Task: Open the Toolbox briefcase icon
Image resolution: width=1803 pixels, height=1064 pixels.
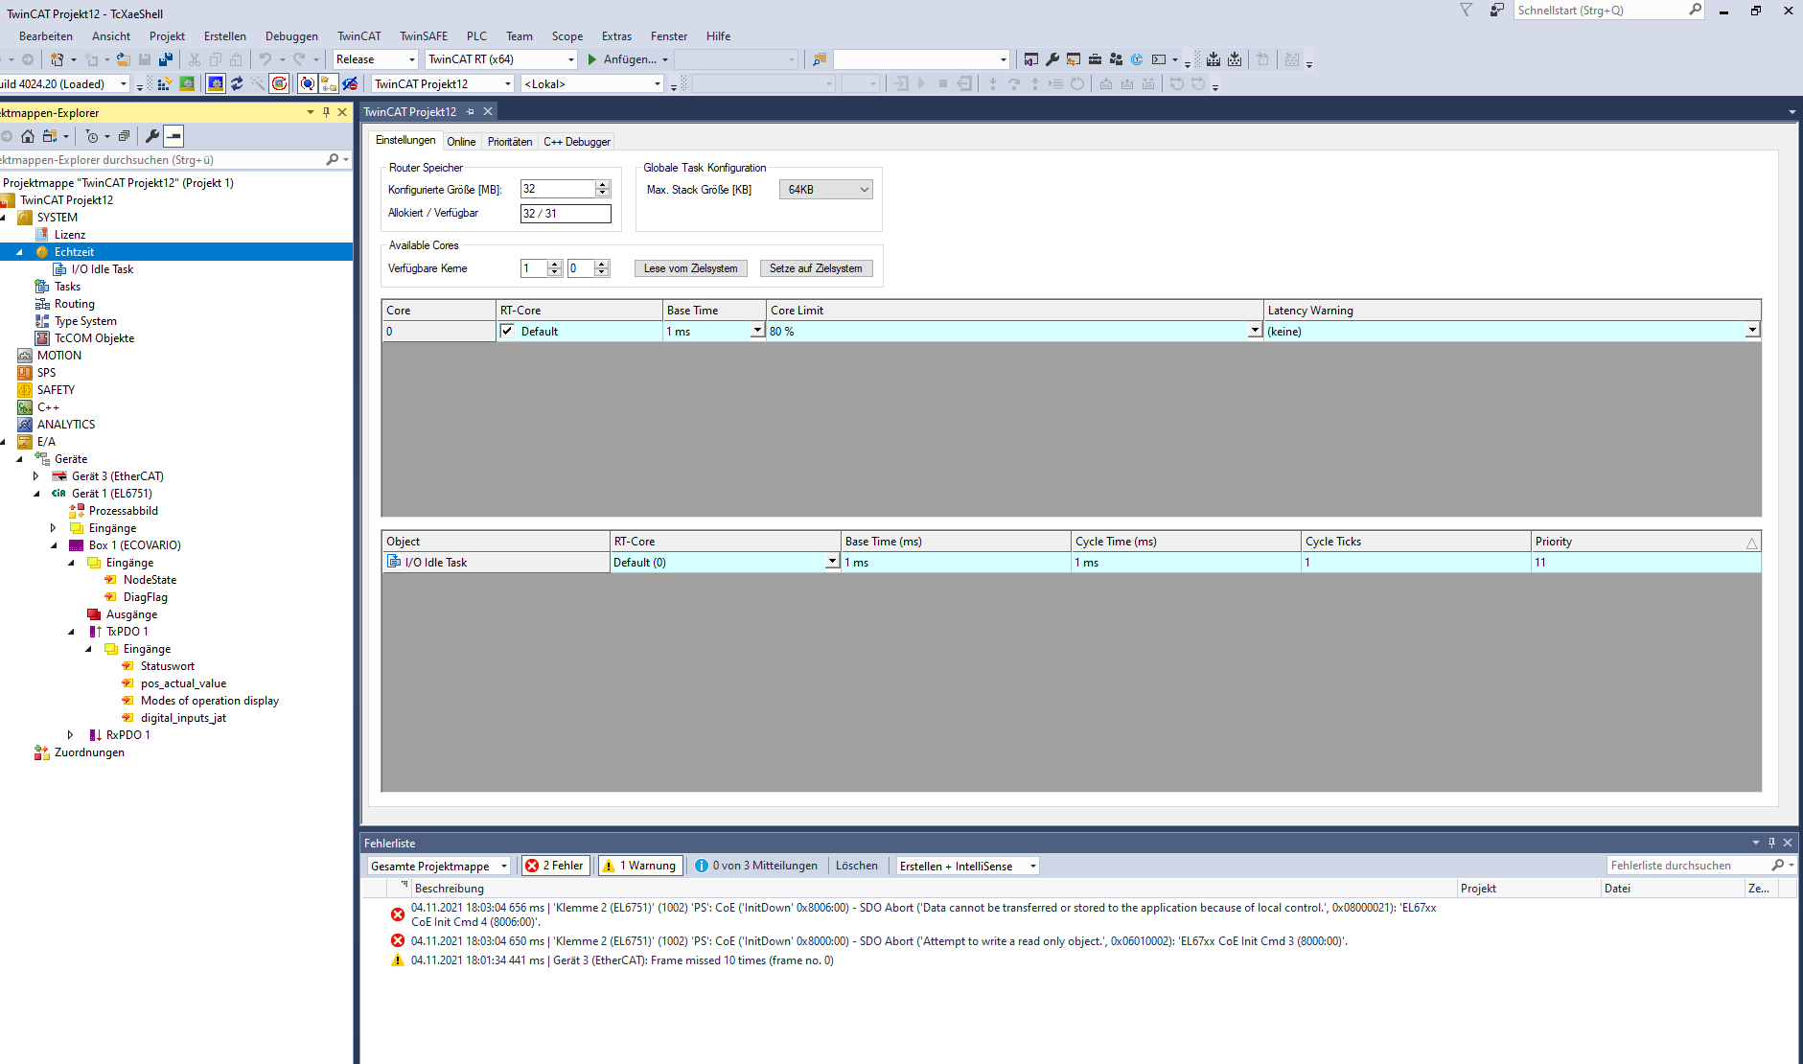Action: point(1095,58)
